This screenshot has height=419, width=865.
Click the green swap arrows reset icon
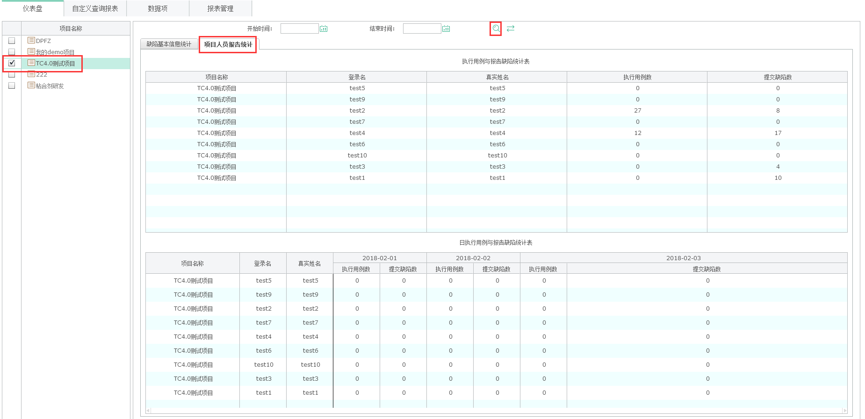(x=511, y=28)
